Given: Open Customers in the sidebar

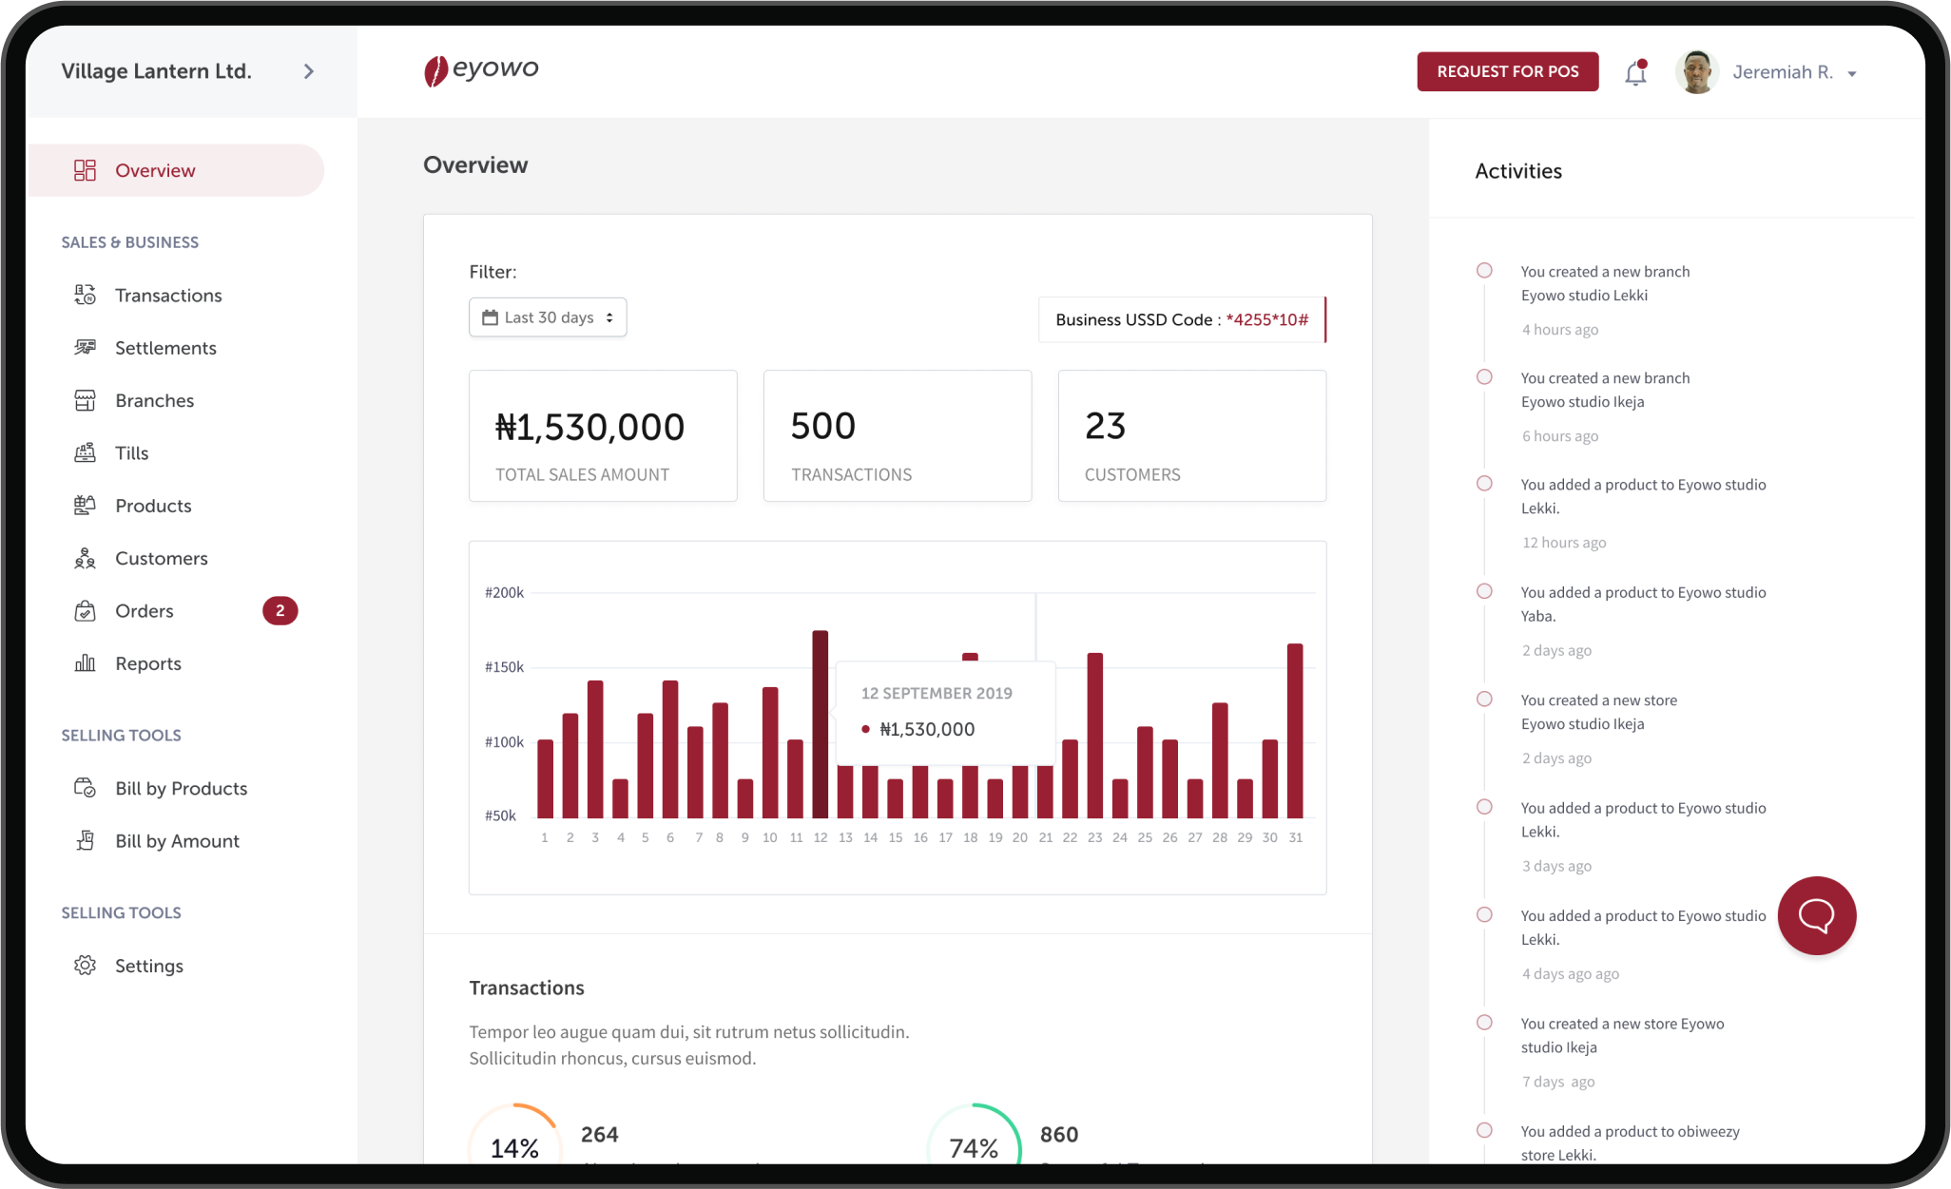Looking at the screenshot, I should pos(161,559).
